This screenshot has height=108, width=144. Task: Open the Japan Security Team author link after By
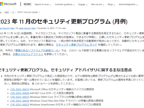point(27,28)
